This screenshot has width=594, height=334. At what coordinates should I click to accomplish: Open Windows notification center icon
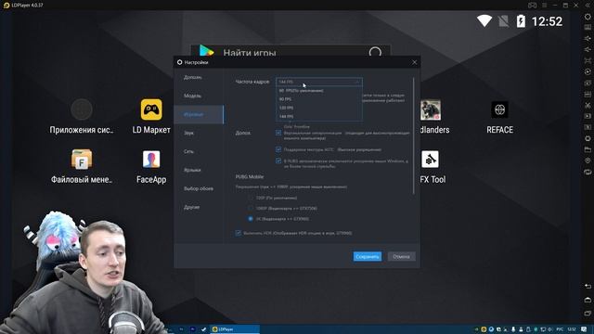click(584, 329)
